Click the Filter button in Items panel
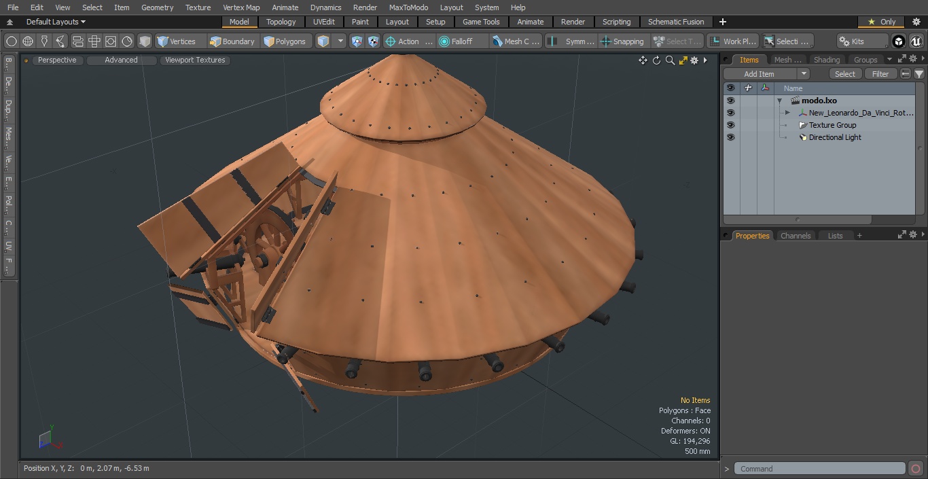 pos(880,74)
